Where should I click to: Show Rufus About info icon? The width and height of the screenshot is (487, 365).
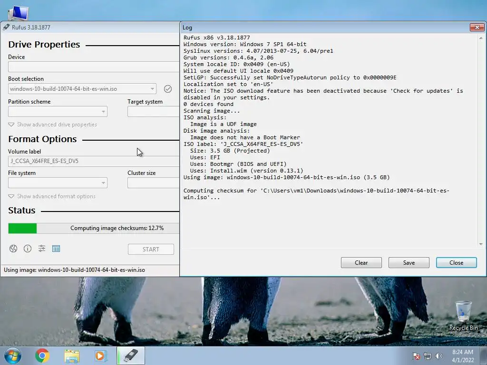pyautogui.click(x=28, y=249)
